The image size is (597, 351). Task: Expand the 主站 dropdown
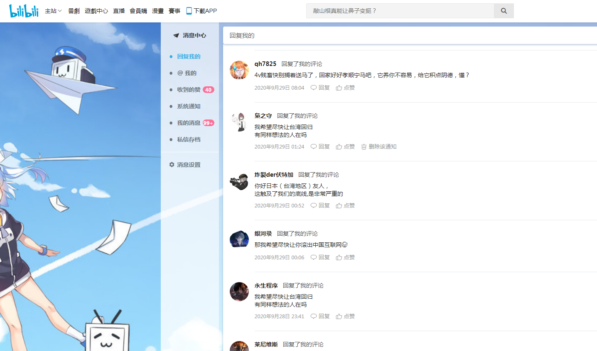pyautogui.click(x=53, y=11)
